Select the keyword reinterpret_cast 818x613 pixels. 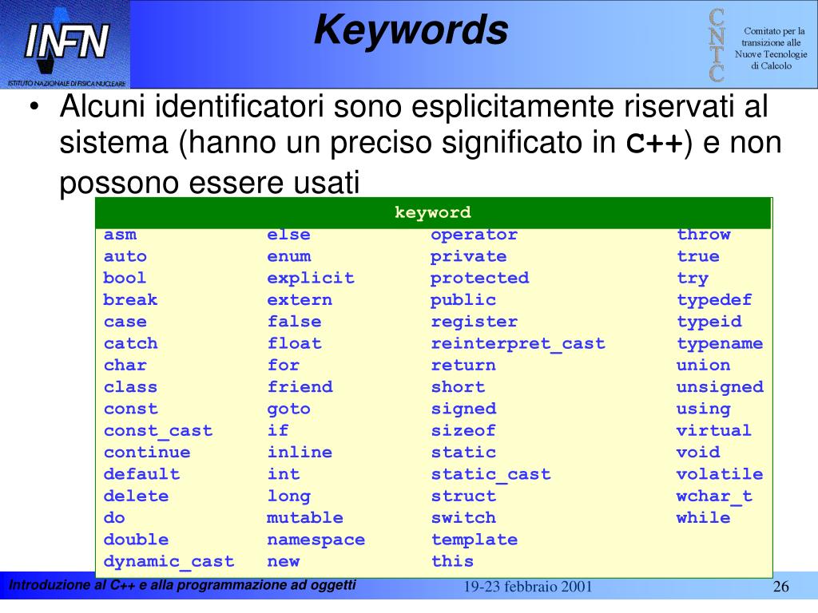[518, 344]
